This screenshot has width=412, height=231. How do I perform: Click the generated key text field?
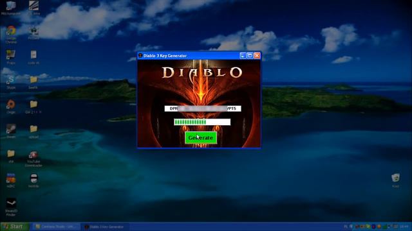(x=203, y=108)
